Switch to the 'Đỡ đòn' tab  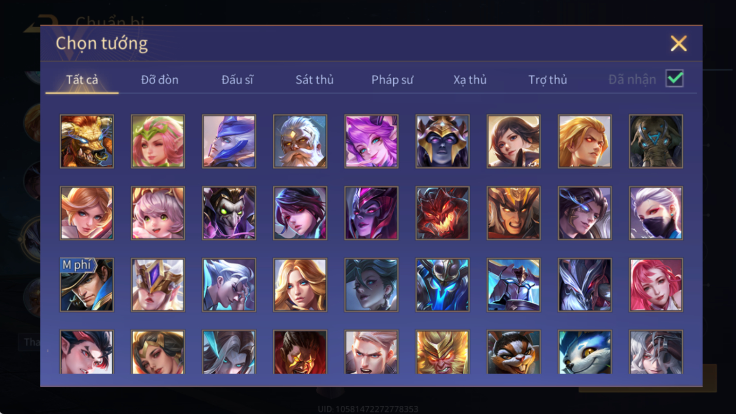pyautogui.click(x=159, y=80)
